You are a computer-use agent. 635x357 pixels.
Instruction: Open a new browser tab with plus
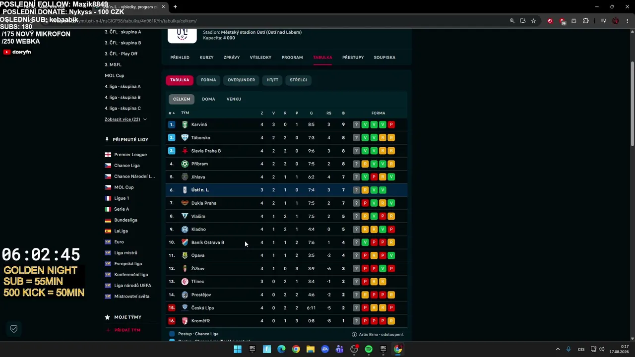click(175, 7)
